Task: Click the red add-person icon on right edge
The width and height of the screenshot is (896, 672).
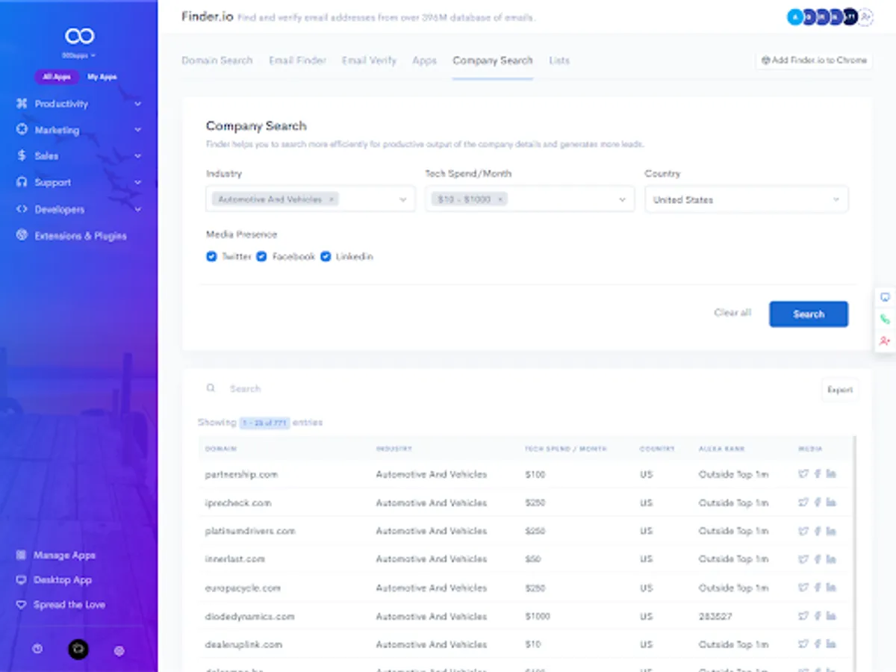Action: pos(885,340)
